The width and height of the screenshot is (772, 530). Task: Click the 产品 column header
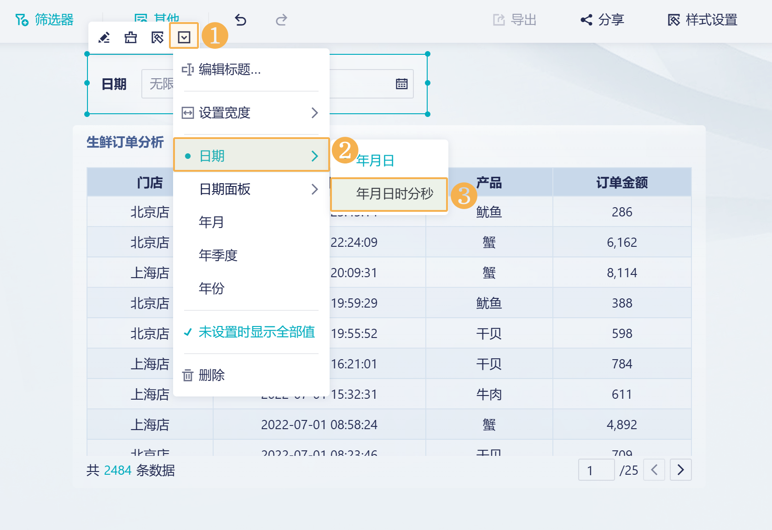tap(489, 183)
